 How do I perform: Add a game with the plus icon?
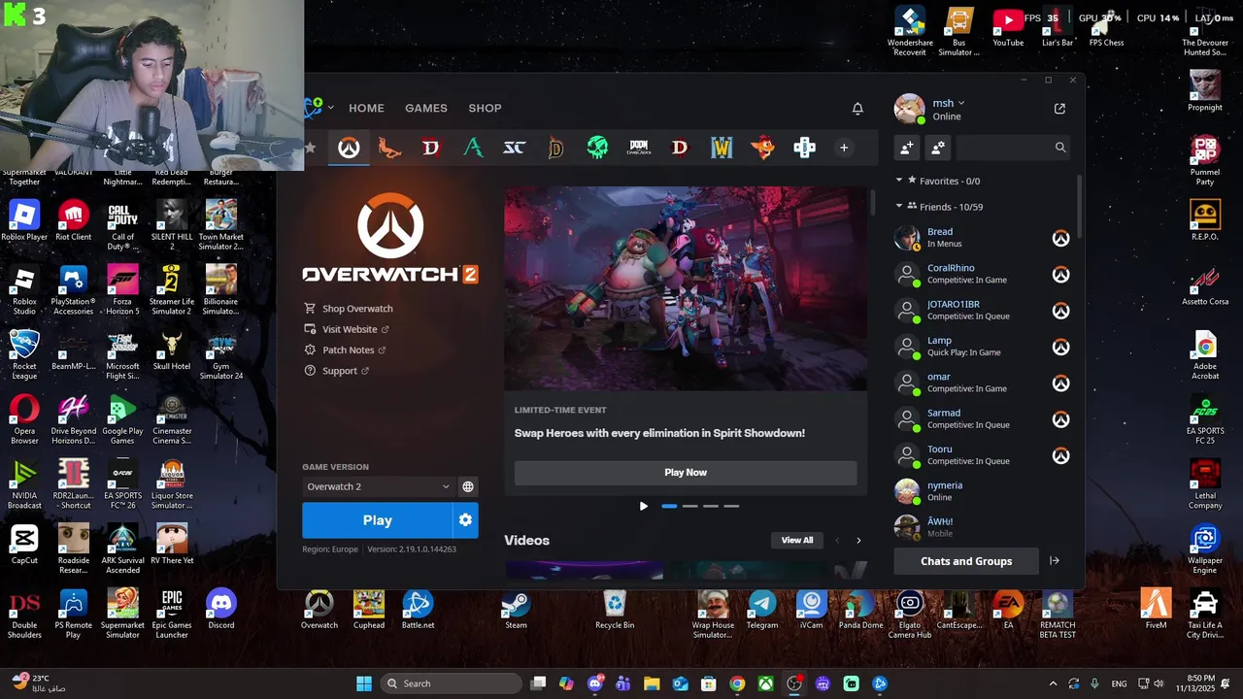(844, 148)
